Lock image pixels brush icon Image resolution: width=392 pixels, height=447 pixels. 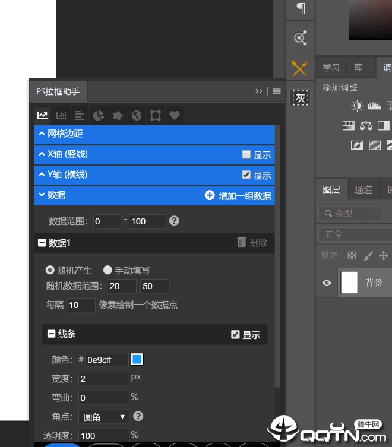pyautogui.click(x=368, y=255)
